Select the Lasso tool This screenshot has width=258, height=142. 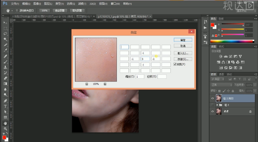point(5,33)
